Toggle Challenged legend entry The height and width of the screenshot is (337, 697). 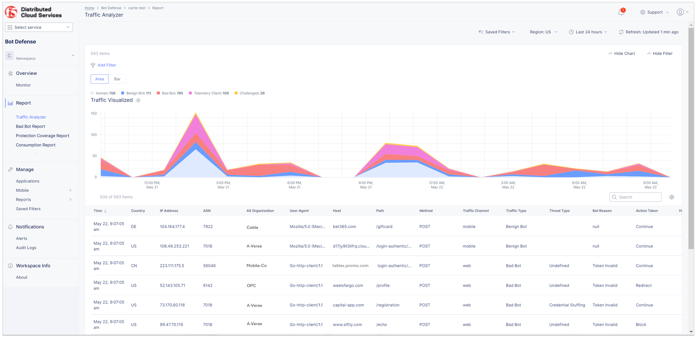coord(249,93)
